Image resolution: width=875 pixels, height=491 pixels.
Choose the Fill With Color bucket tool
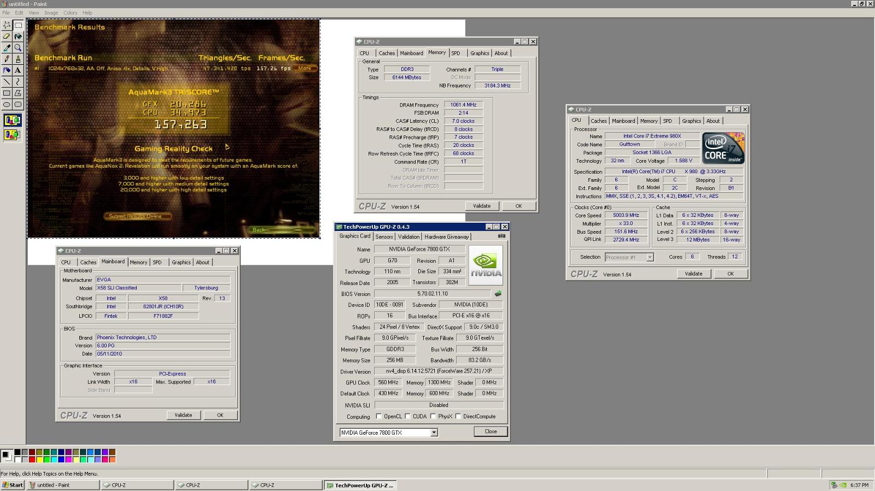[18, 37]
